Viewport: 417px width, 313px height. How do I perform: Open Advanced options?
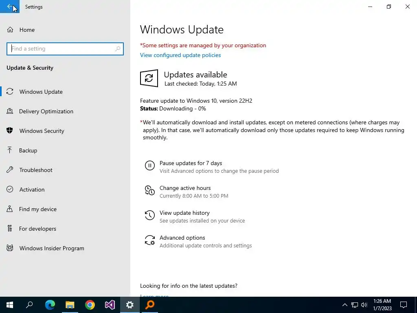pyautogui.click(x=182, y=238)
